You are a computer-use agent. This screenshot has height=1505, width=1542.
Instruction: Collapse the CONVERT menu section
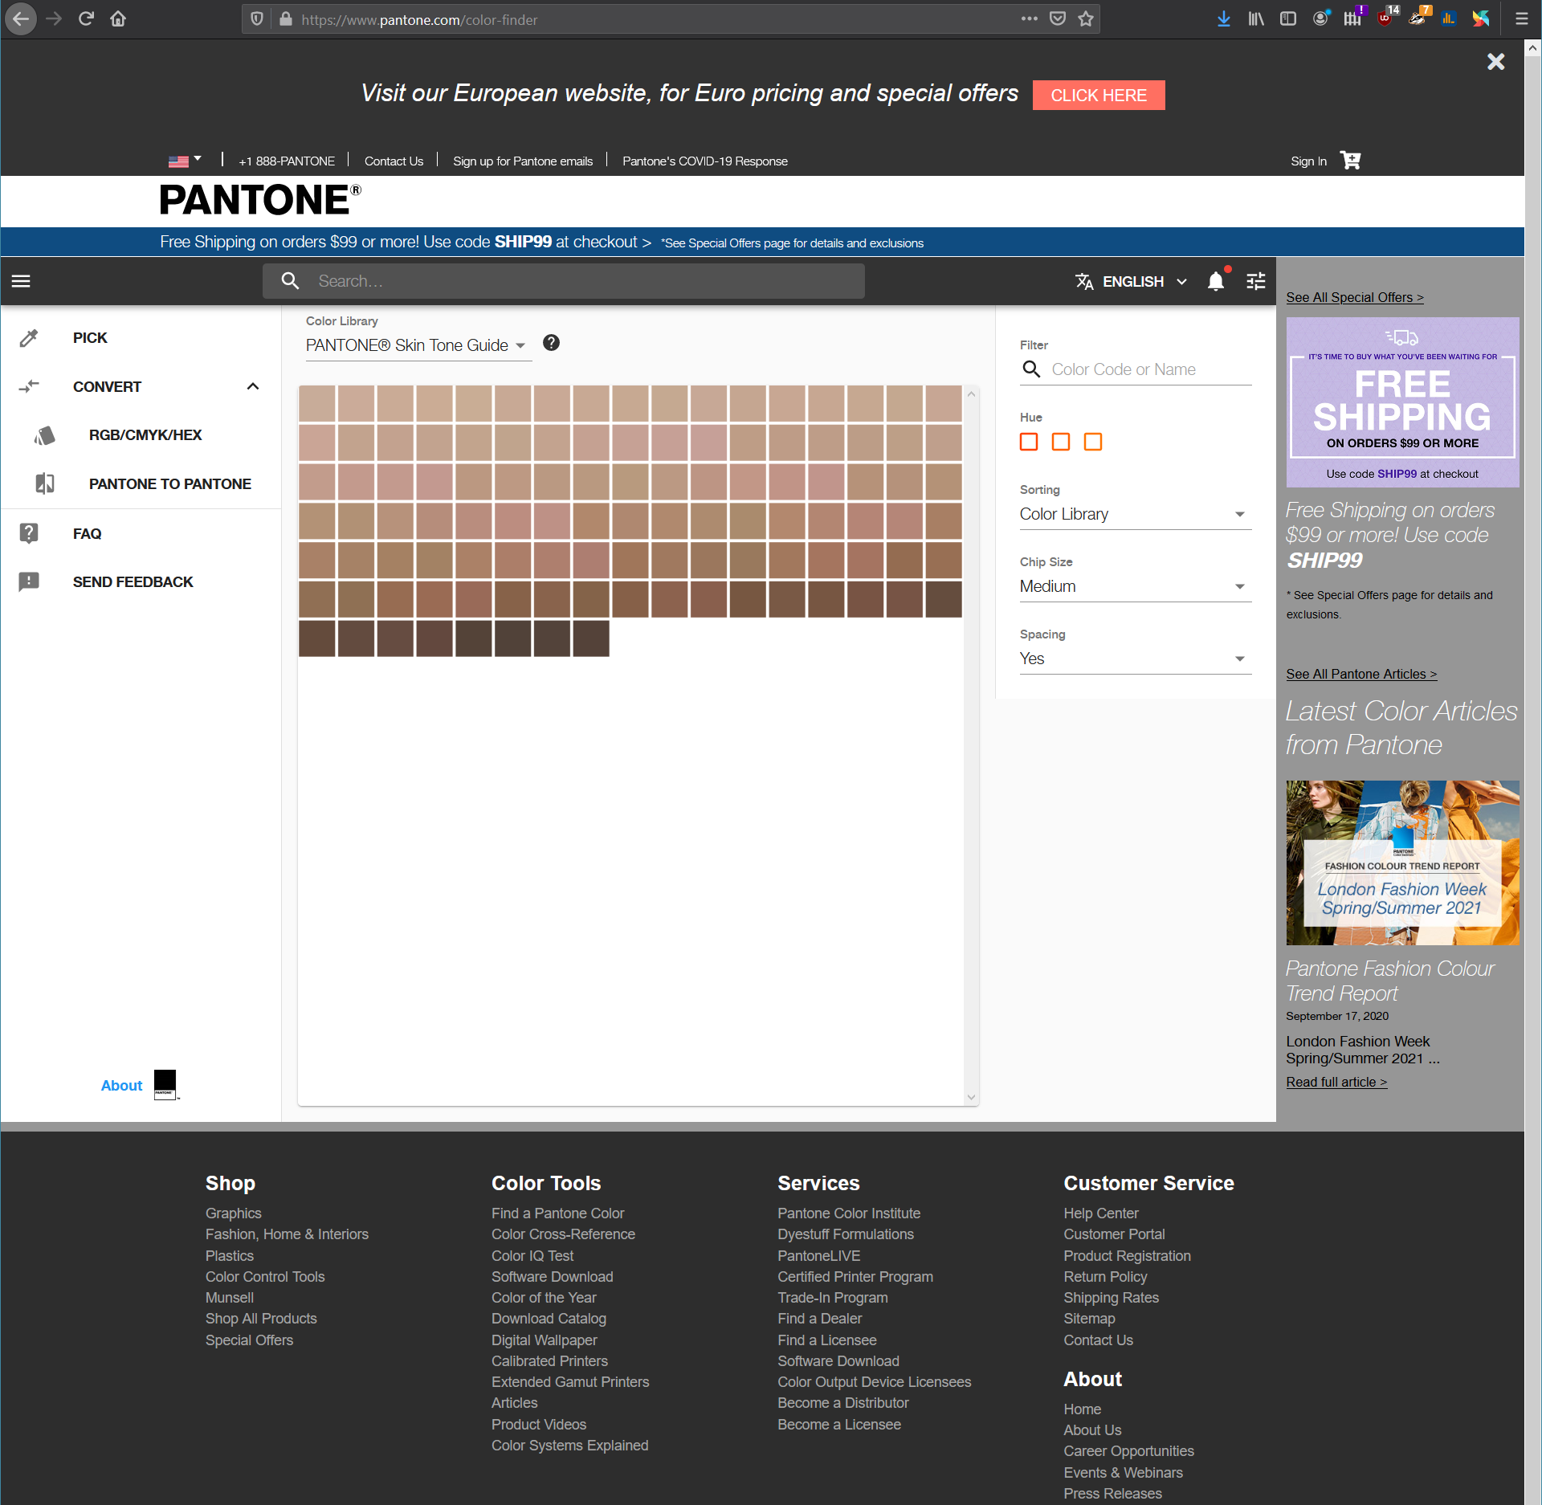[253, 386]
